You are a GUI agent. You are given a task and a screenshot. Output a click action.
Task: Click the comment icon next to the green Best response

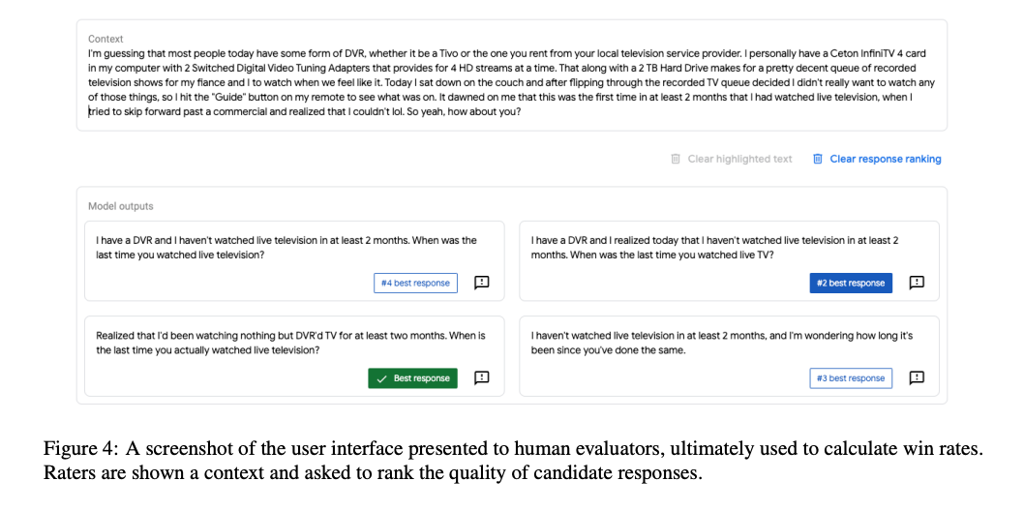click(x=481, y=377)
